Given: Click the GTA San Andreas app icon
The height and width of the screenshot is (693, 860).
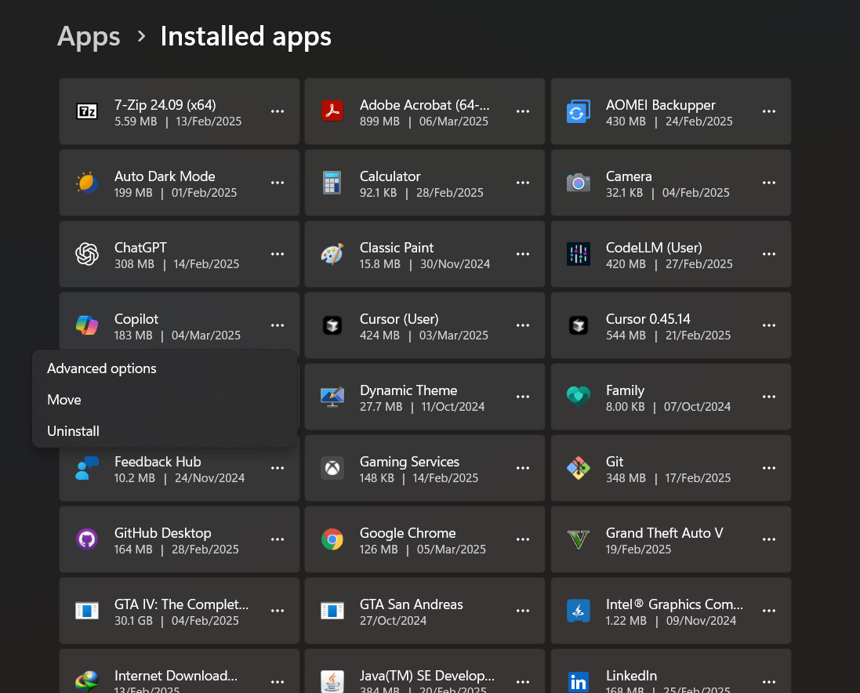Looking at the screenshot, I should (332, 610).
